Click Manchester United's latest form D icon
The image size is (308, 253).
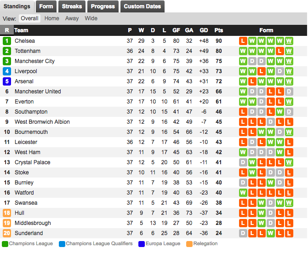[x=289, y=92]
